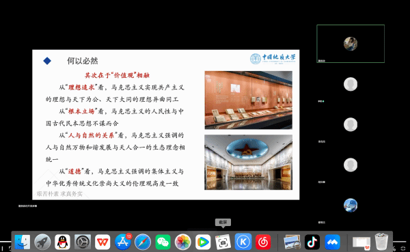Image resolution: width=410 pixels, height=252 pixels.
Task: Select the highlighted speaker video tile
Action: [x=351, y=44]
